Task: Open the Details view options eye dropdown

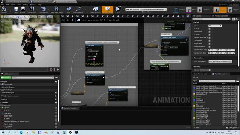Action: [x=237, y=19]
